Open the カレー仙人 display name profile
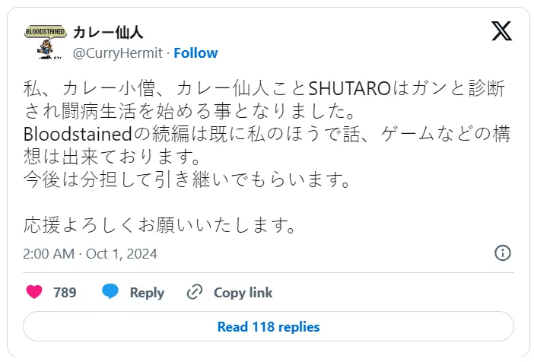This screenshot has height=362, width=534. point(108,33)
